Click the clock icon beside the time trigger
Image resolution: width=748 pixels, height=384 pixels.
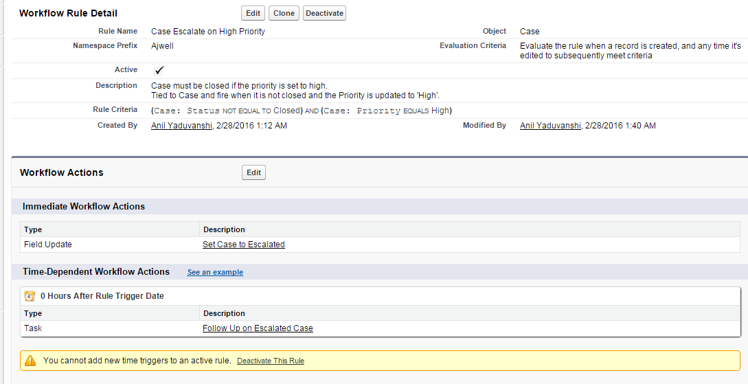click(x=30, y=296)
